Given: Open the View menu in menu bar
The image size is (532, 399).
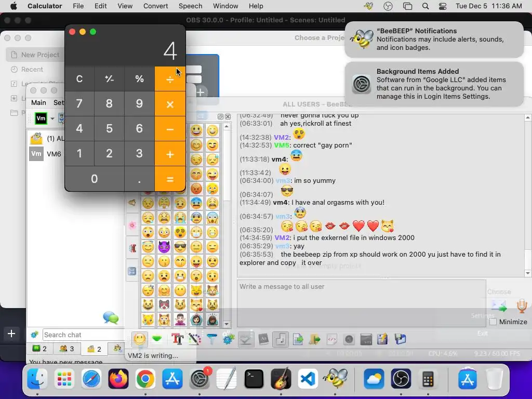Looking at the screenshot, I should (x=125, y=6).
